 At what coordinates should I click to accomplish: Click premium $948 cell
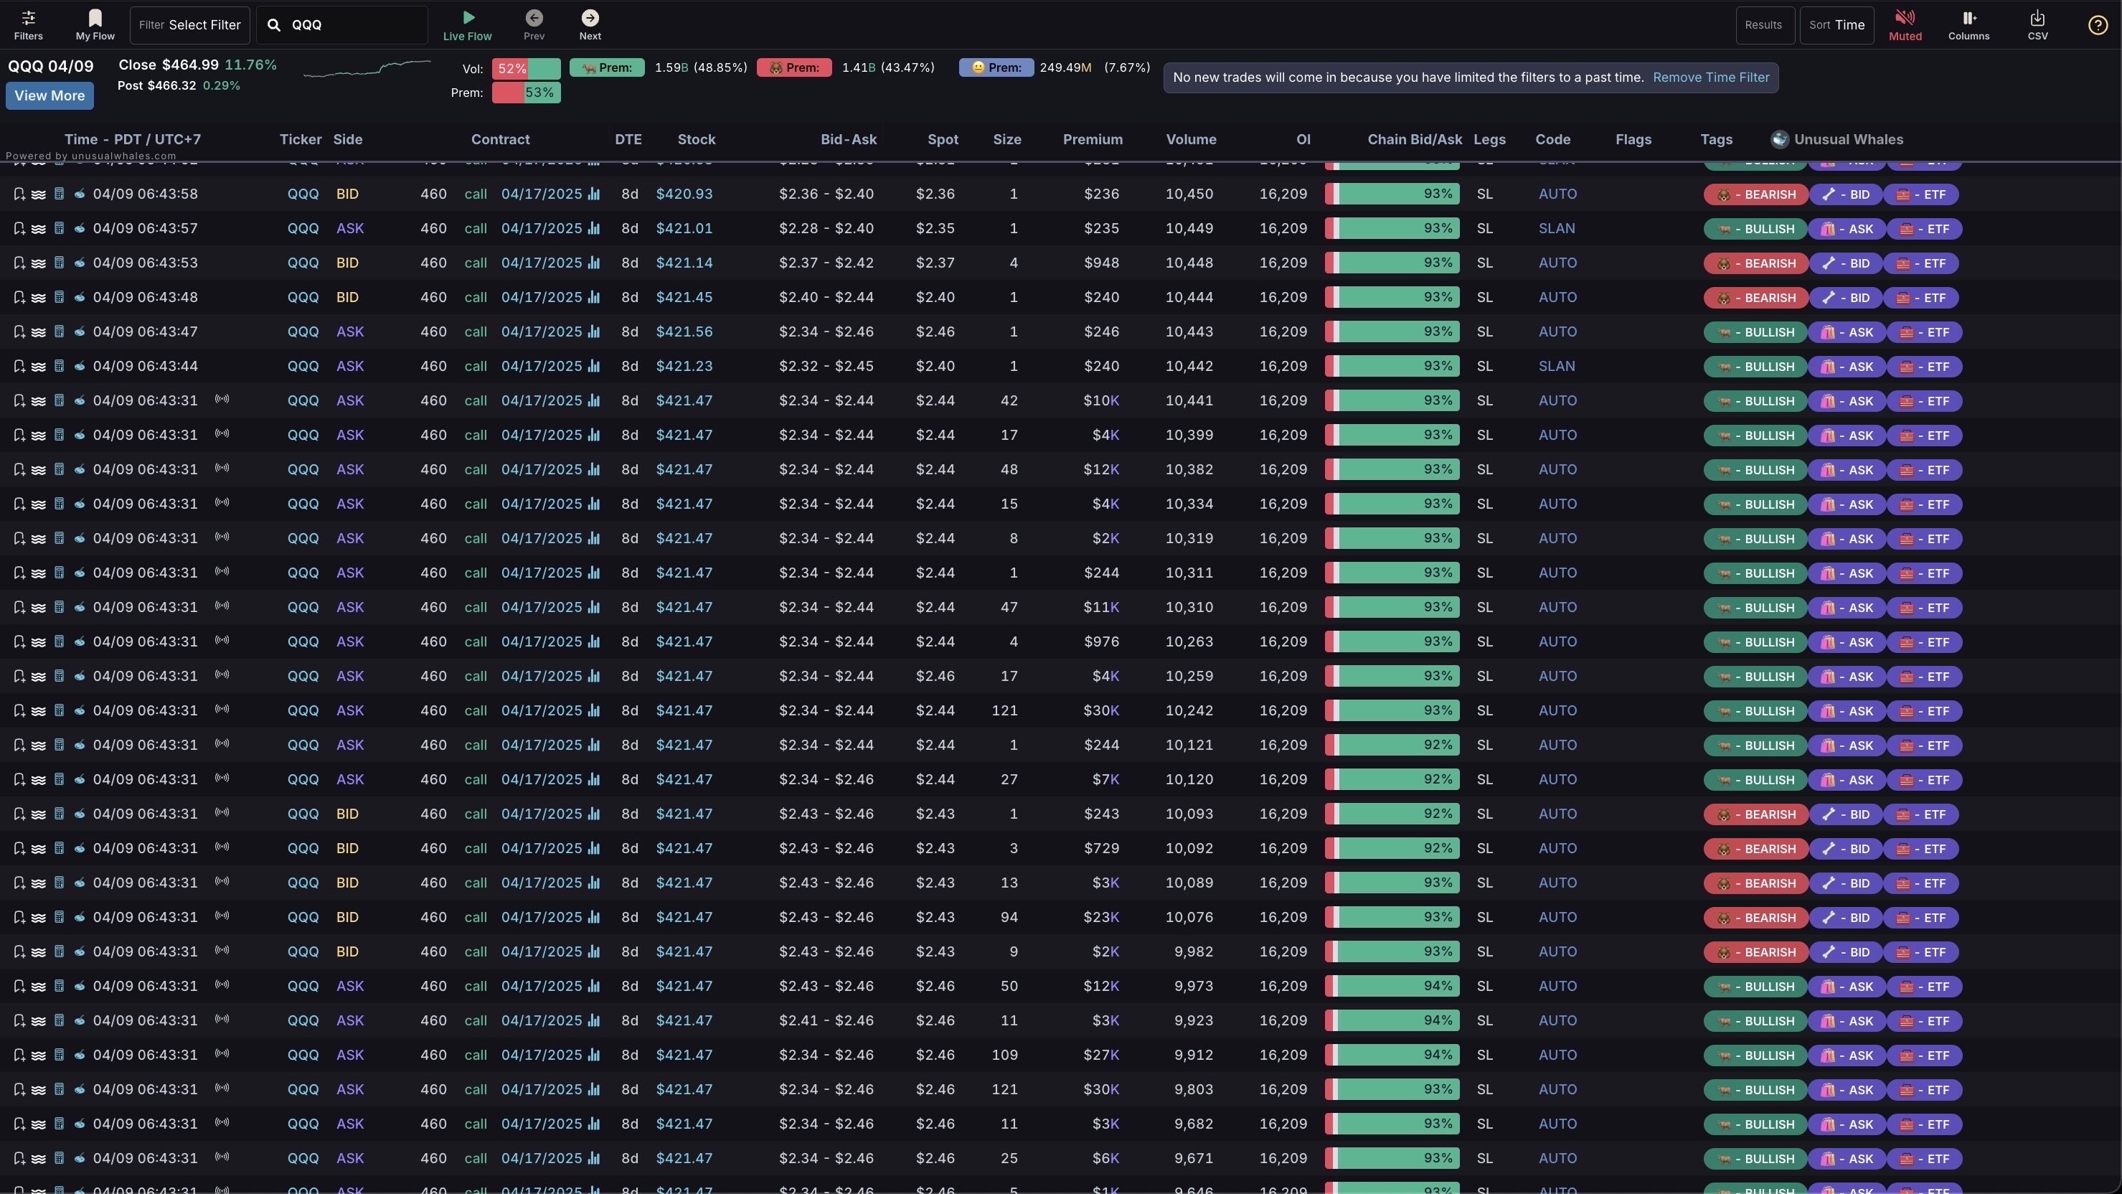pyautogui.click(x=1101, y=263)
